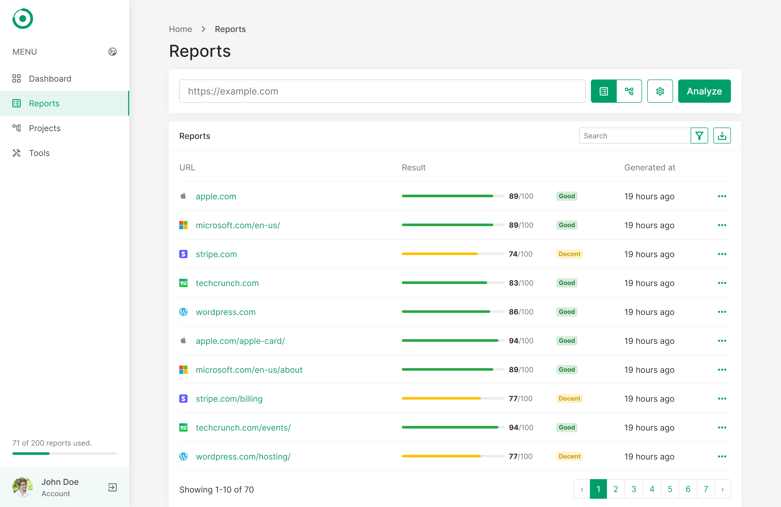Navigate to Home via the breadcrumb

coord(180,29)
